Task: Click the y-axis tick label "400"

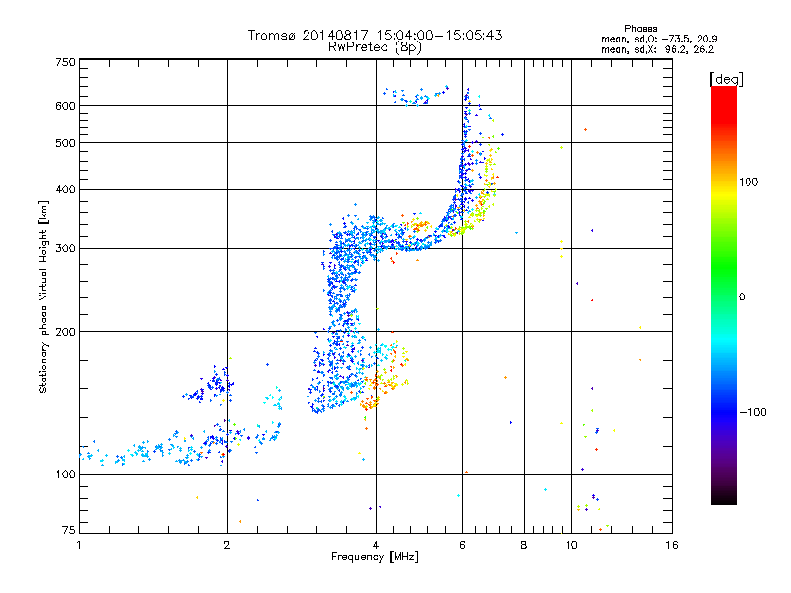Action: tap(65, 190)
